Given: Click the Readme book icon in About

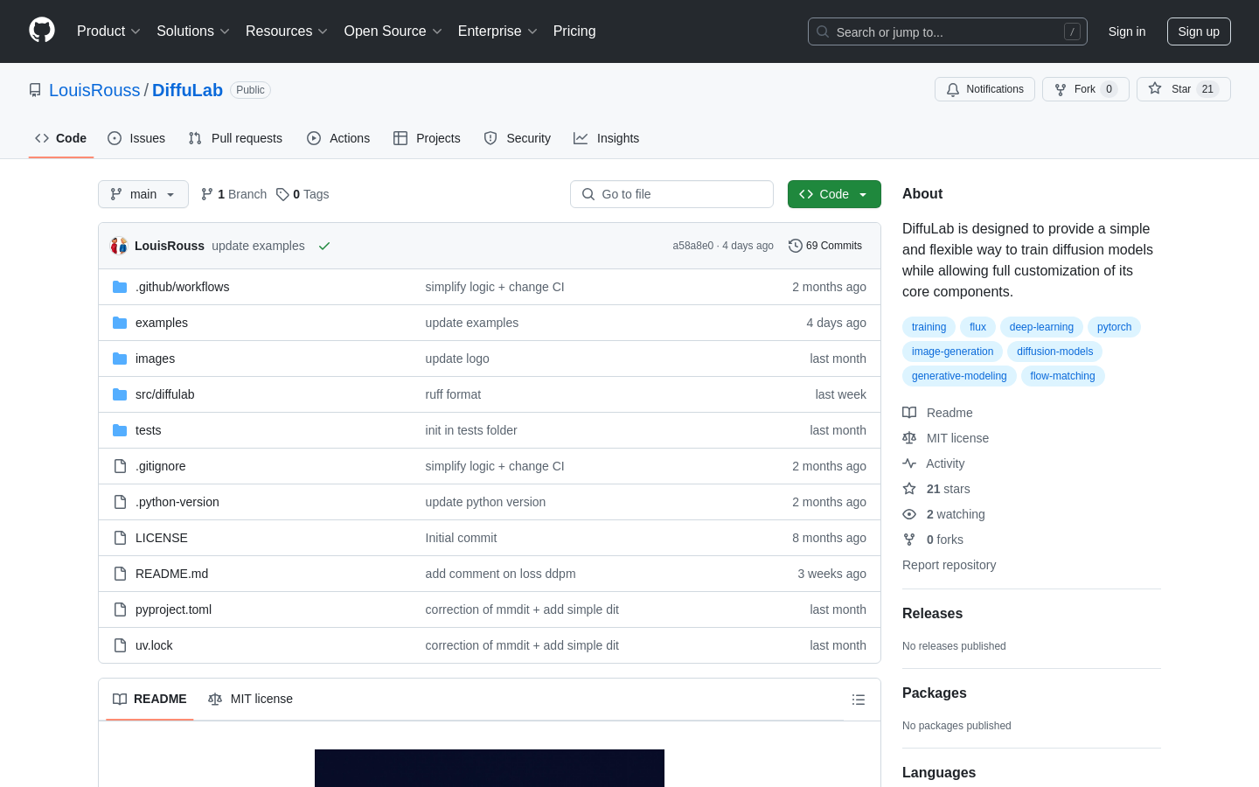Looking at the screenshot, I should [x=909, y=413].
